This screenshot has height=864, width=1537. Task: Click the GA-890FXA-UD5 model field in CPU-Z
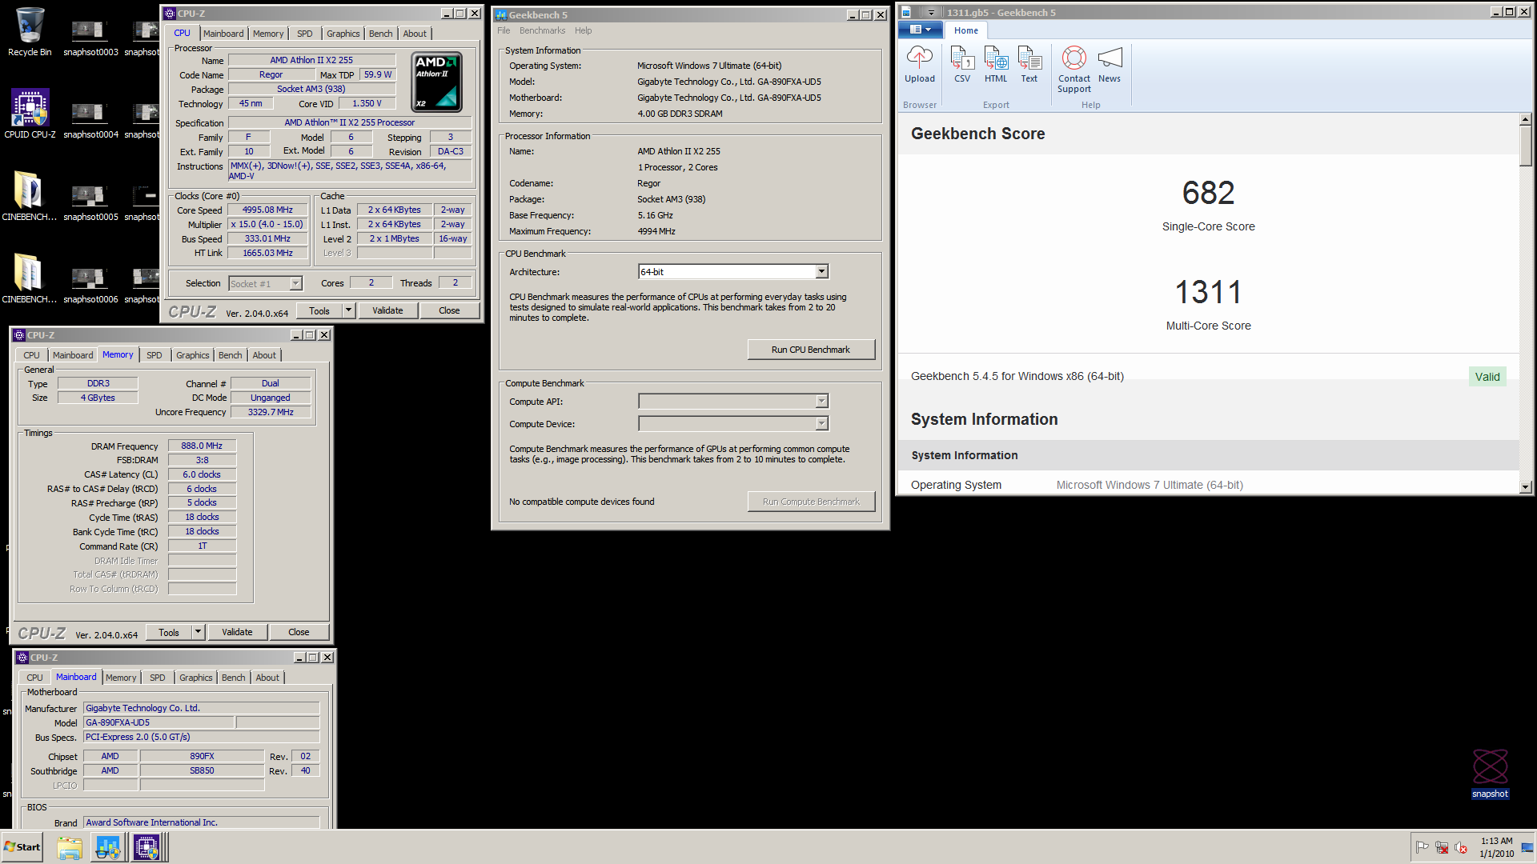[159, 722]
